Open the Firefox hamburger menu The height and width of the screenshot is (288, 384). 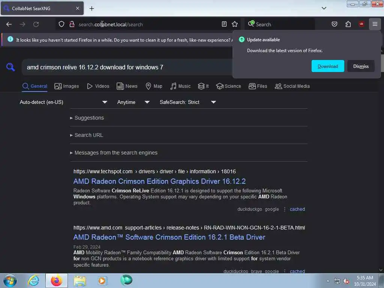(x=375, y=24)
